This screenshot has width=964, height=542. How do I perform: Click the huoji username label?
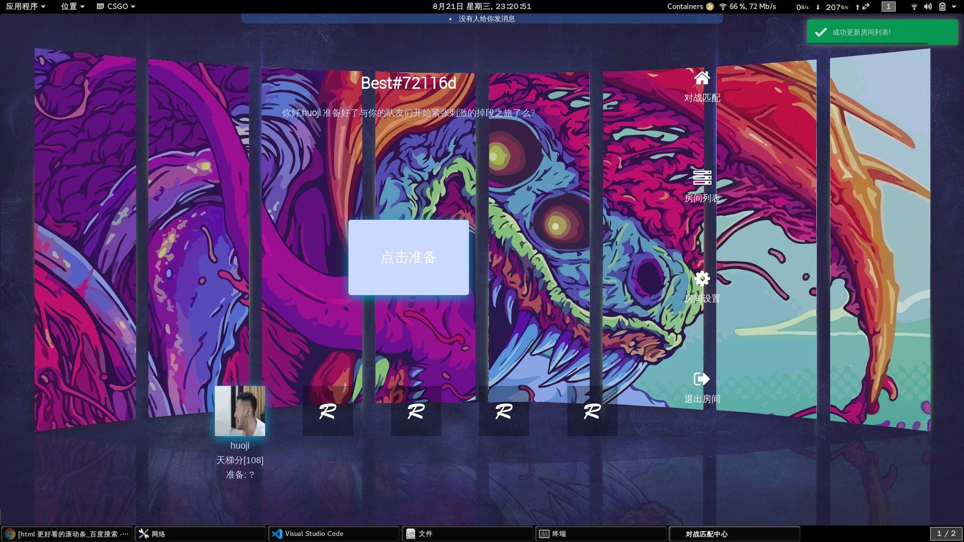[x=240, y=446]
